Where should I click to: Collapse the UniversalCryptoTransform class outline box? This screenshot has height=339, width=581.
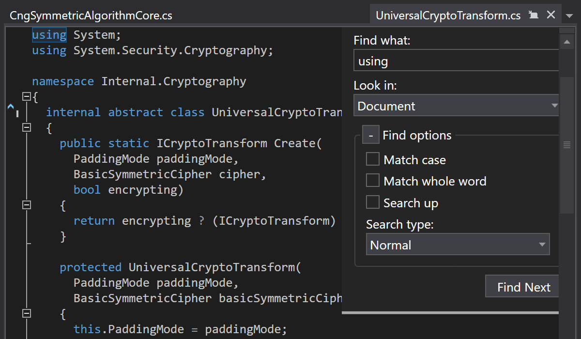[27, 128]
